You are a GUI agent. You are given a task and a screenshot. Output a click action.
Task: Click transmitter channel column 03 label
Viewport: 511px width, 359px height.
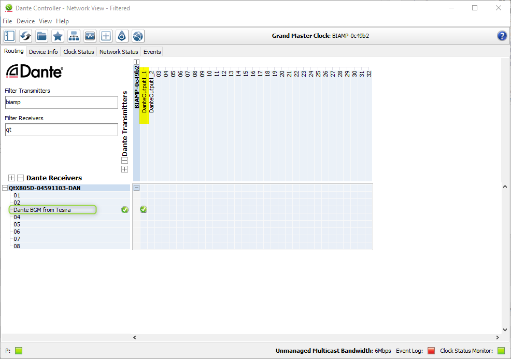[x=159, y=74]
